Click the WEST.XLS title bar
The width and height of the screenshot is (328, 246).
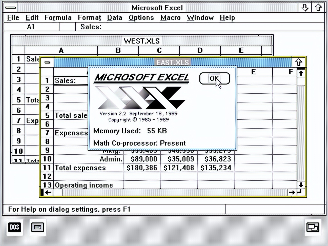point(142,41)
